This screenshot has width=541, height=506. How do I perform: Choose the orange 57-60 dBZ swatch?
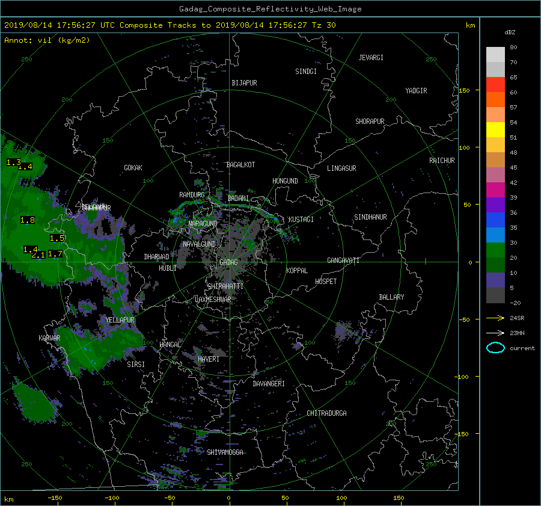click(495, 99)
